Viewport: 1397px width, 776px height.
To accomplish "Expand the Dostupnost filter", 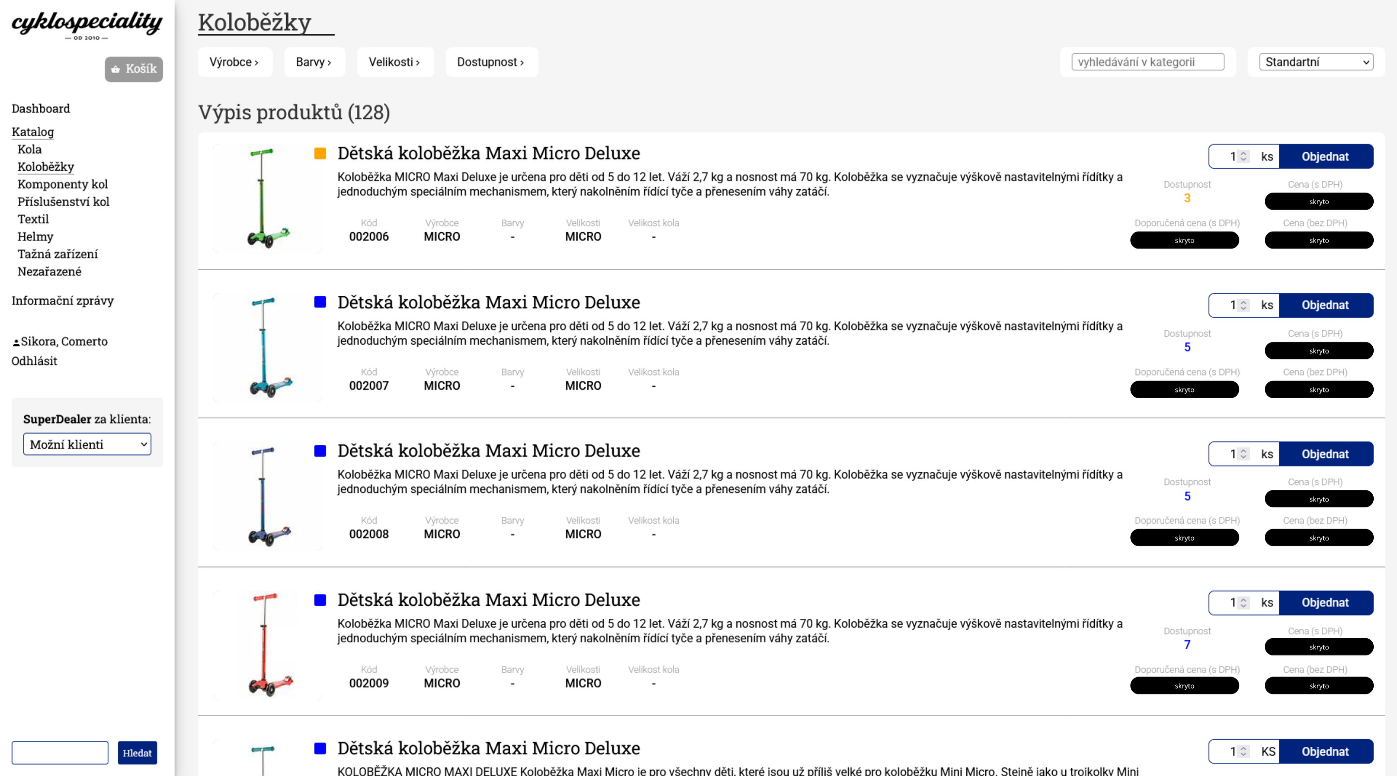I will [491, 62].
